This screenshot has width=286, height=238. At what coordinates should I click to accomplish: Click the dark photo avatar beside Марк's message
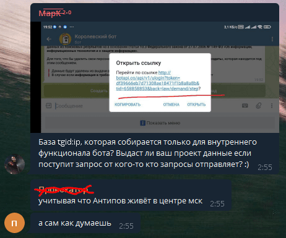coord(15,164)
